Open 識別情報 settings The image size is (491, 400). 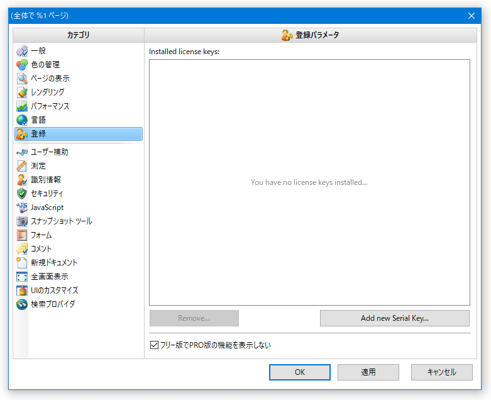79,180
